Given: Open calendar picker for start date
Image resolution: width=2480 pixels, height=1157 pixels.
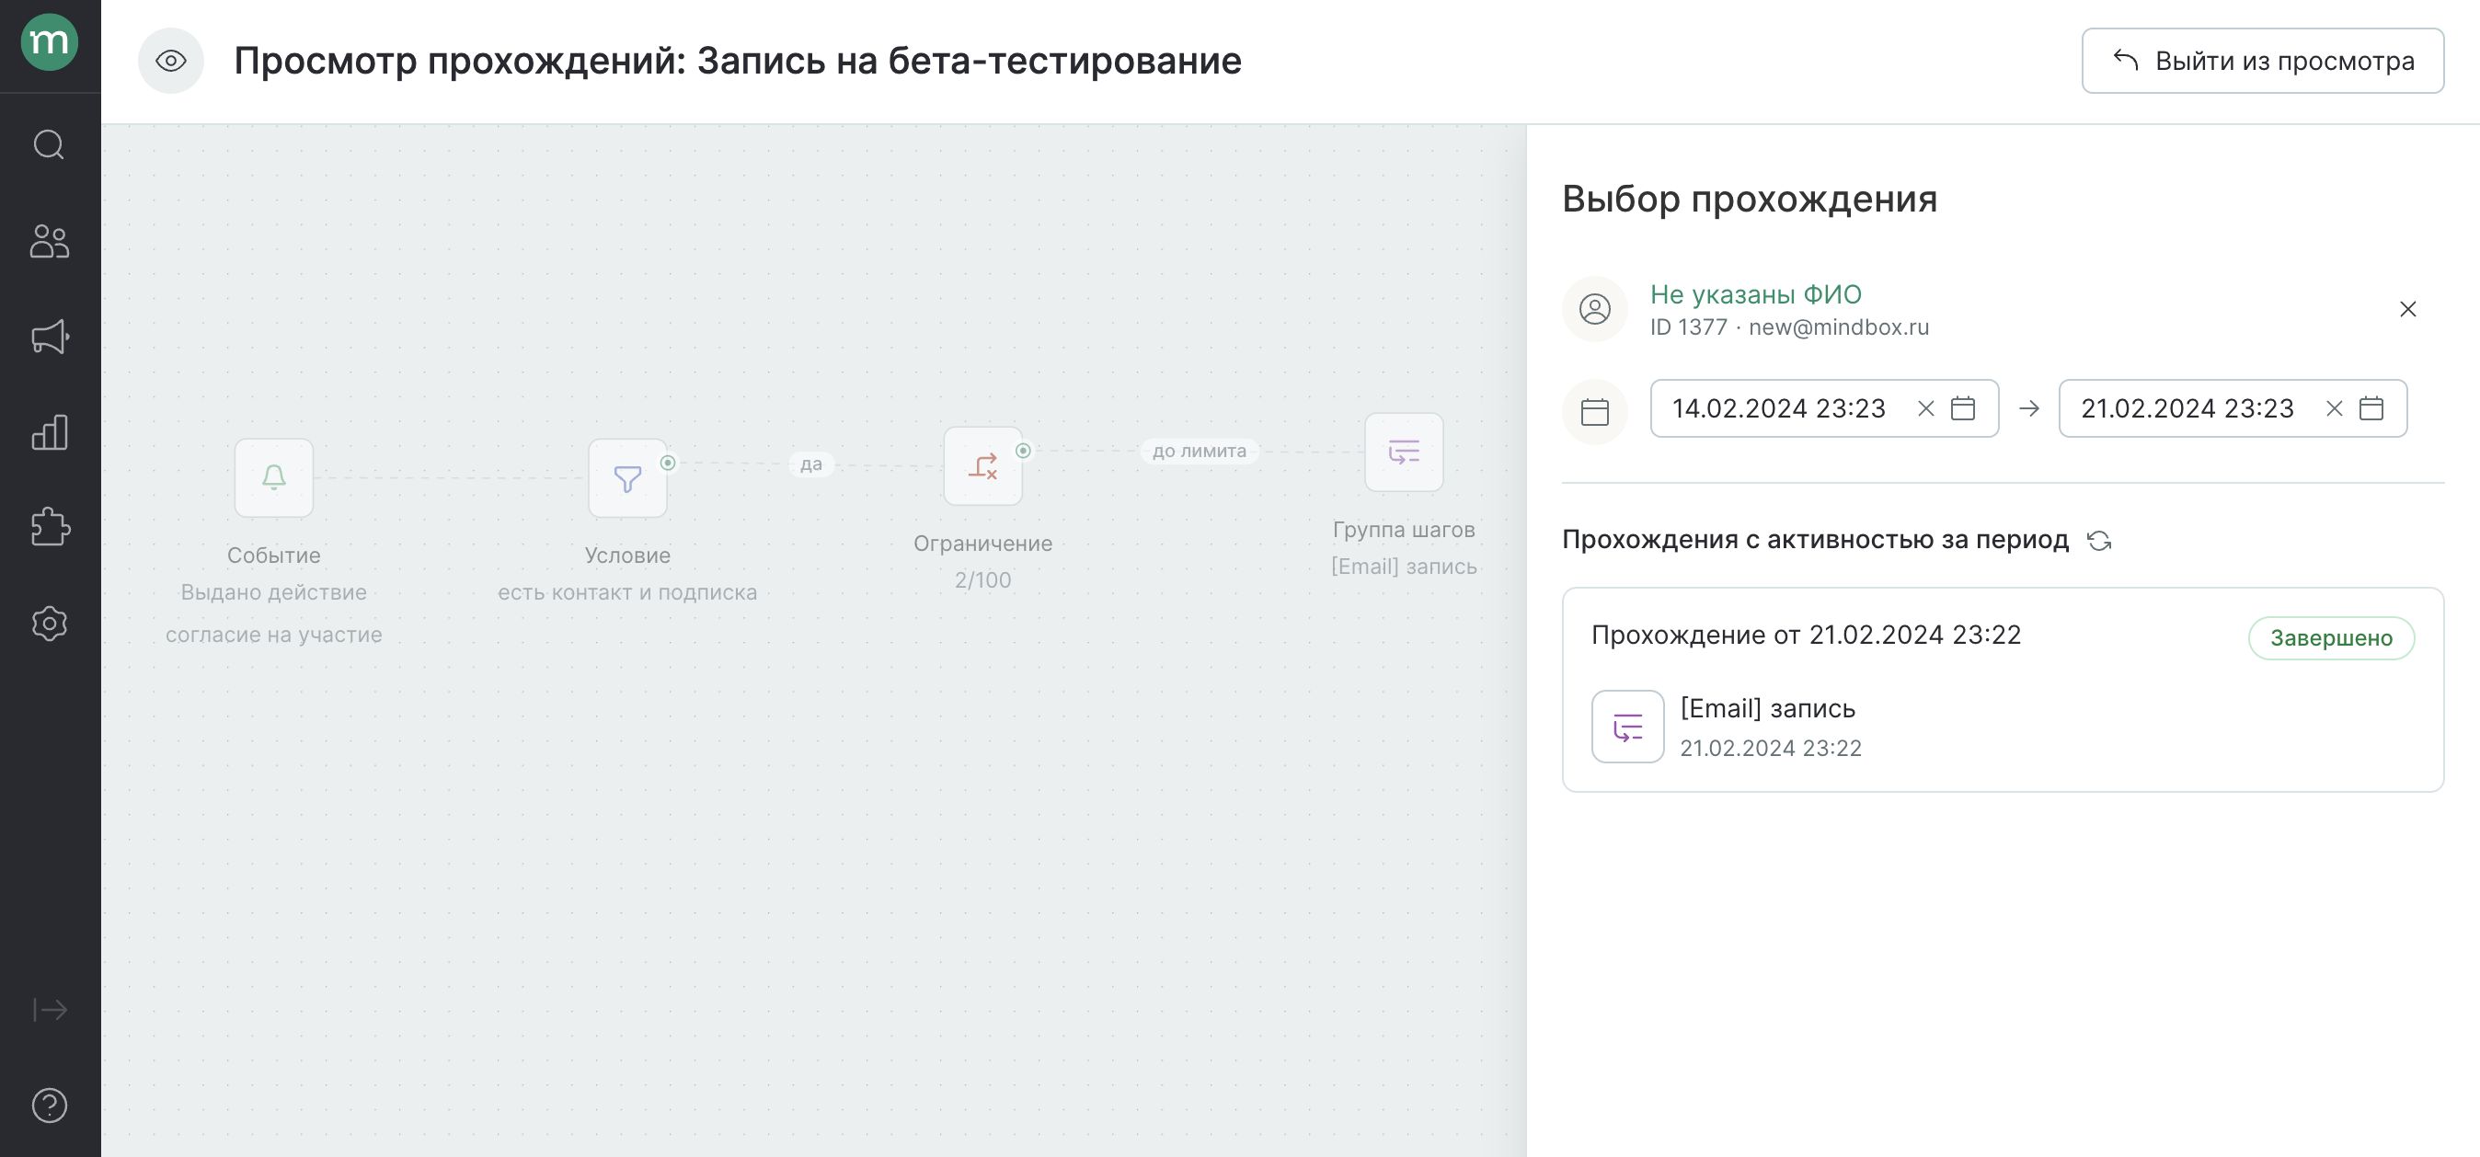Looking at the screenshot, I should (1962, 409).
